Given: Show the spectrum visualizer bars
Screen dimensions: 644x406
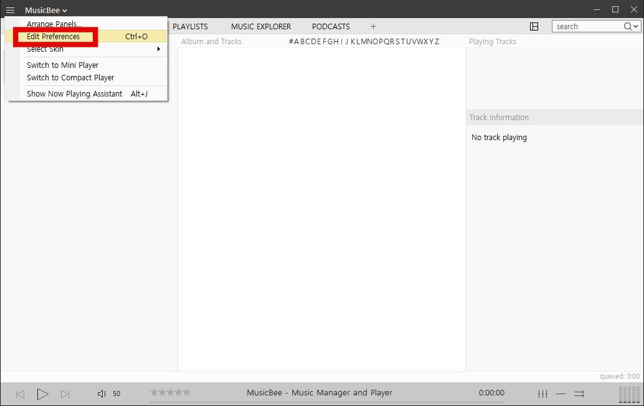Looking at the screenshot, I should pyautogui.click(x=629, y=395).
